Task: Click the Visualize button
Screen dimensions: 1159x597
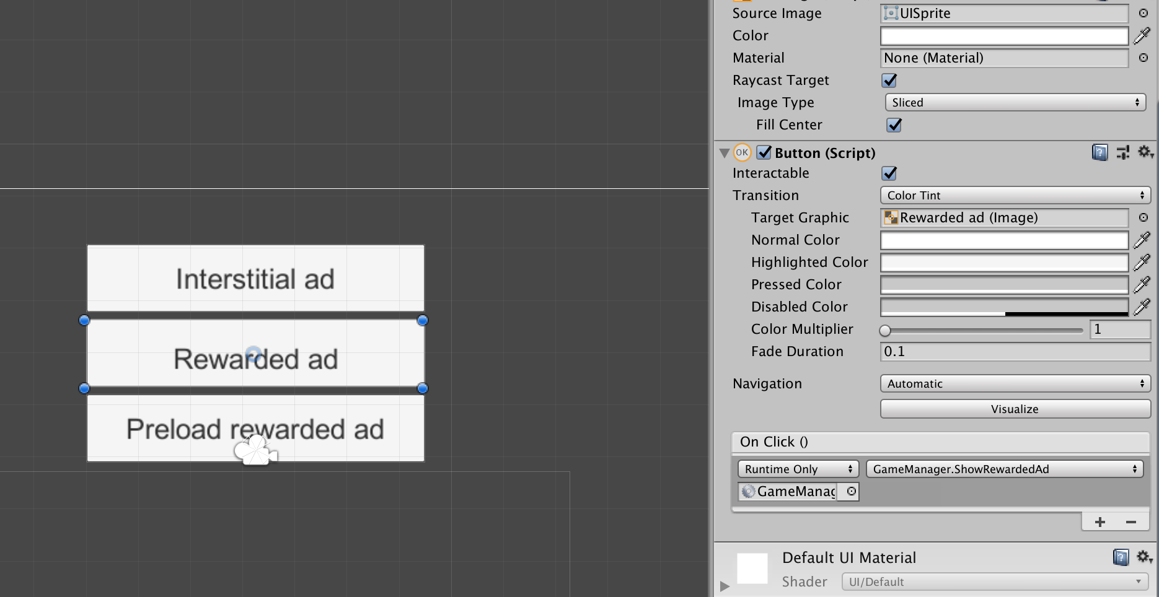Action: pyautogui.click(x=1015, y=409)
